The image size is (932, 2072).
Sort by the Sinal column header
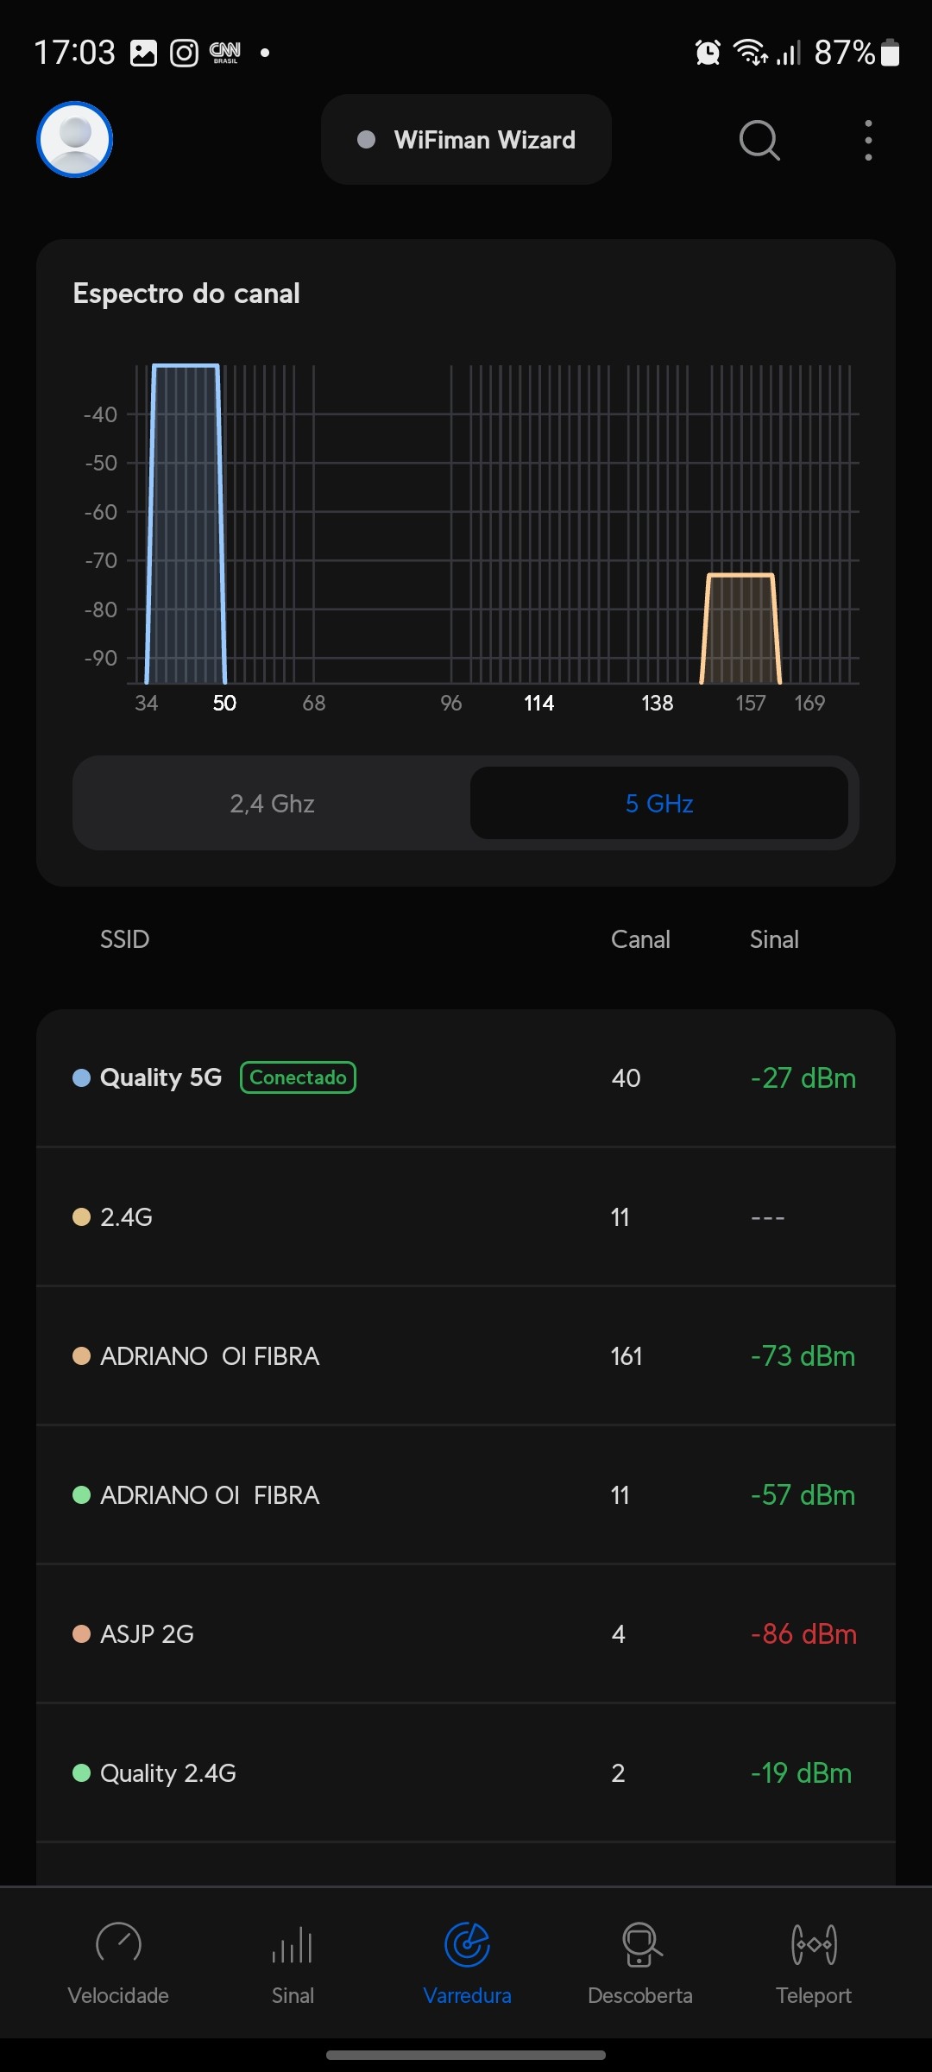coord(774,939)
